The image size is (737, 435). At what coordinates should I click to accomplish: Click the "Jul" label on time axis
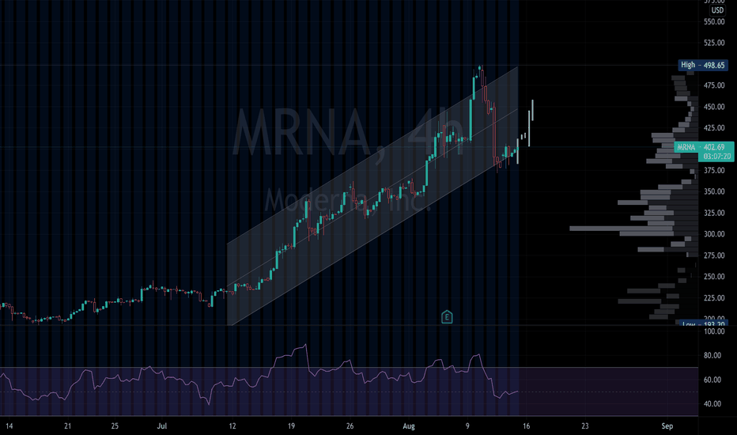162,426
